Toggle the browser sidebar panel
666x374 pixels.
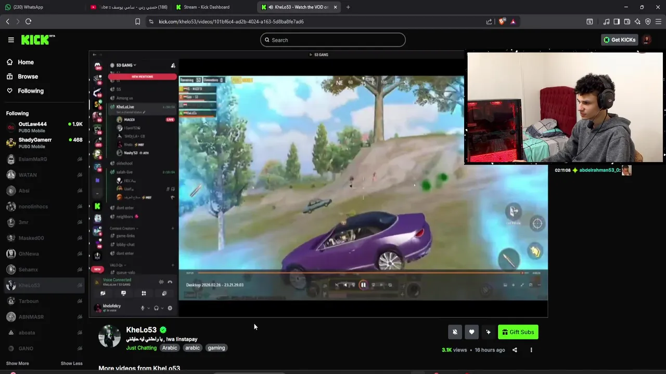click(617, 21)
